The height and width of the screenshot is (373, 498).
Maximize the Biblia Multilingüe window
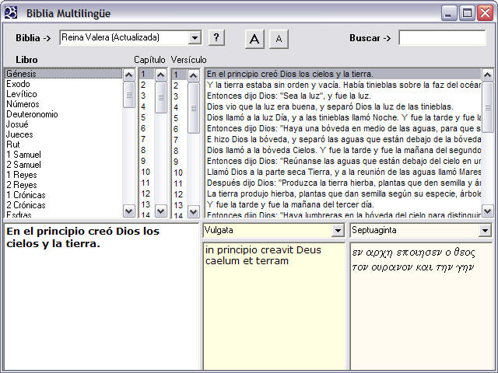click(467, 13)
